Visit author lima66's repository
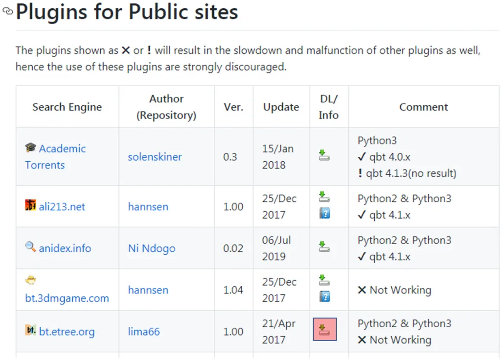The image size is (501, 364). (x=144, y=332)
